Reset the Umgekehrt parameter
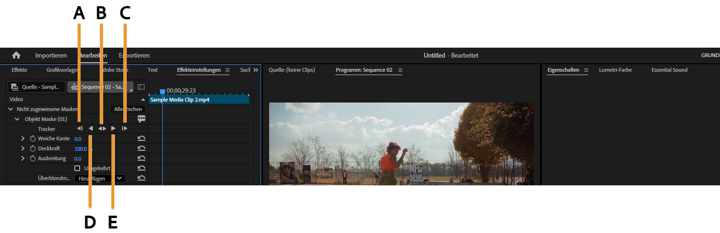The height and width of the screenshot is (233, 720). pos(141,168)
